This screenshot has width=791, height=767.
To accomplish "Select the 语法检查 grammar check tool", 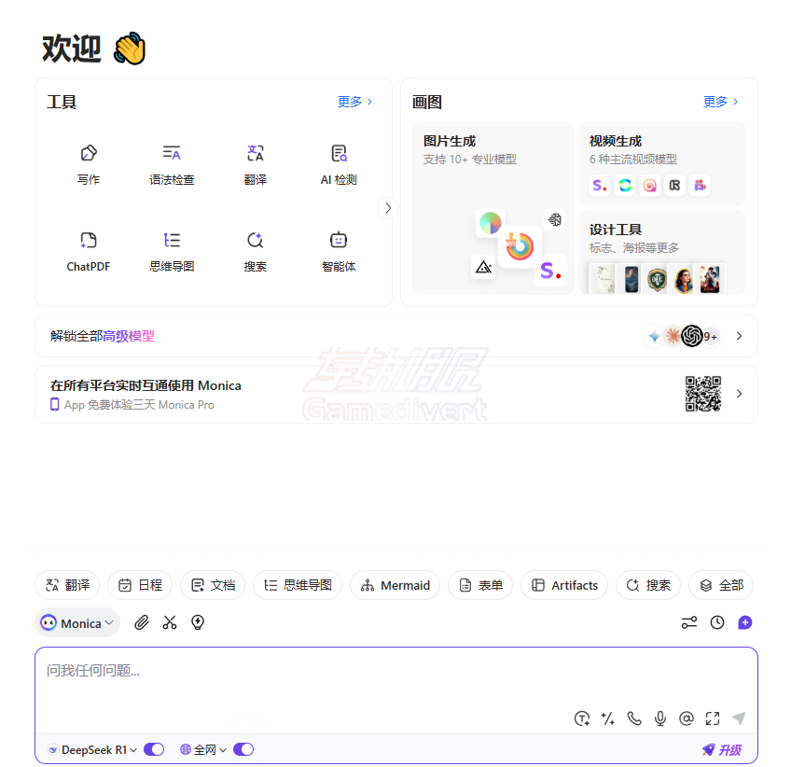I will click(x=172, y=163).
